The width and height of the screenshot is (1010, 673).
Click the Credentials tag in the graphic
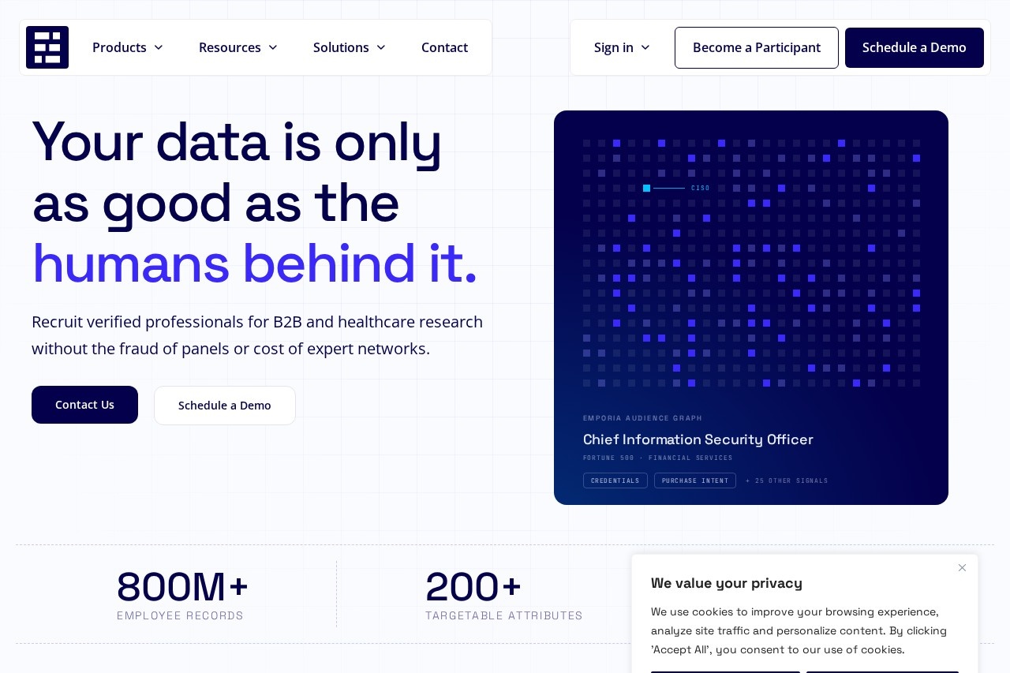point(615,480)
